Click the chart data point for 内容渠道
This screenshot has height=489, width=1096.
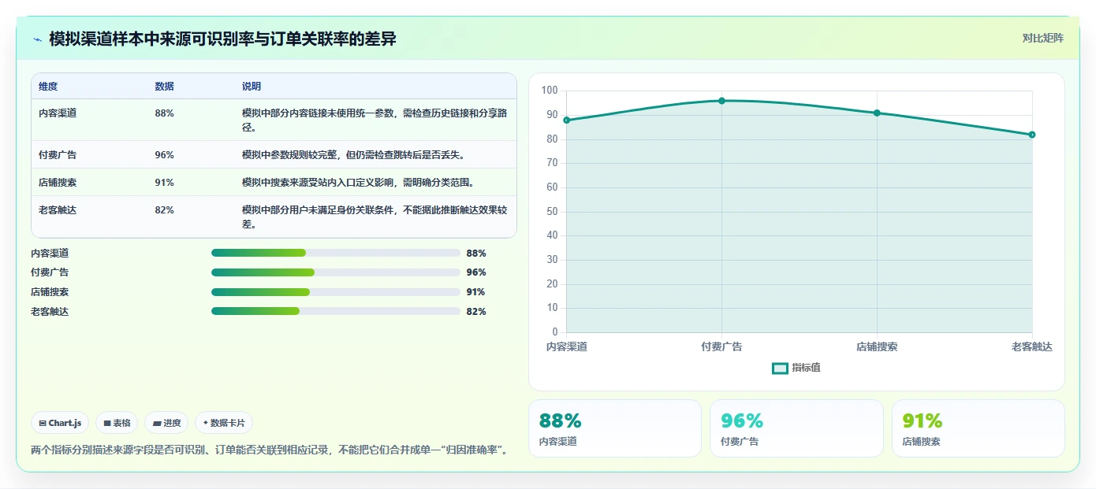566,120
